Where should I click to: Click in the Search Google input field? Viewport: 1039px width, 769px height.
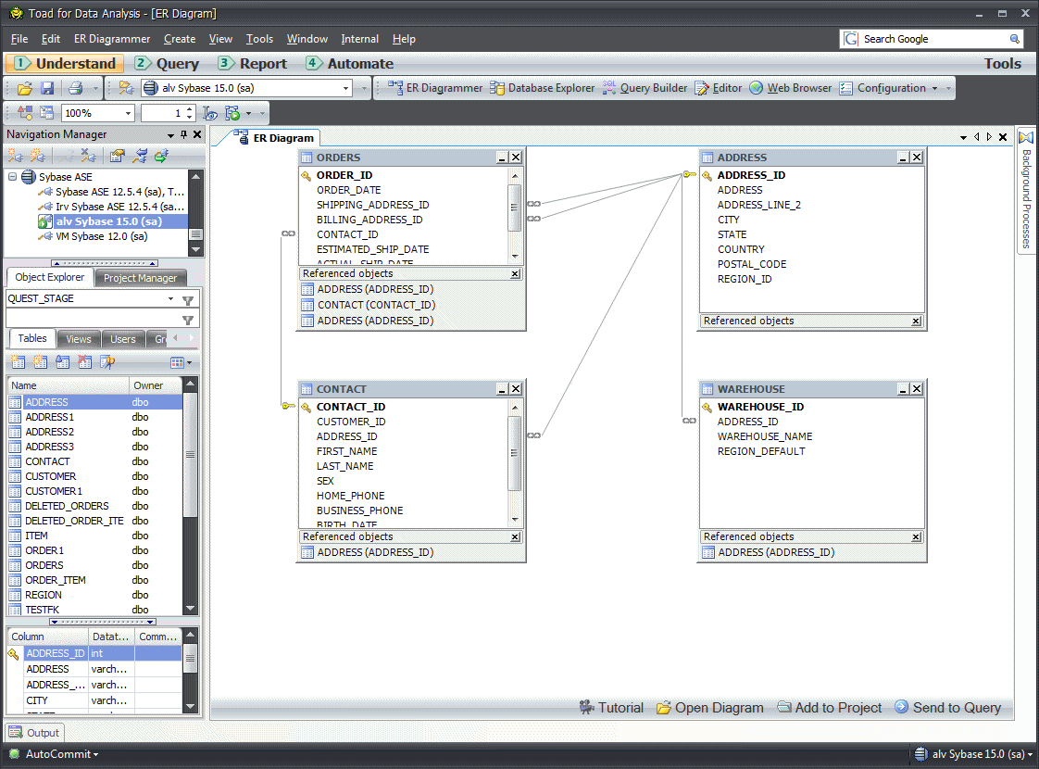pos(933,39)
